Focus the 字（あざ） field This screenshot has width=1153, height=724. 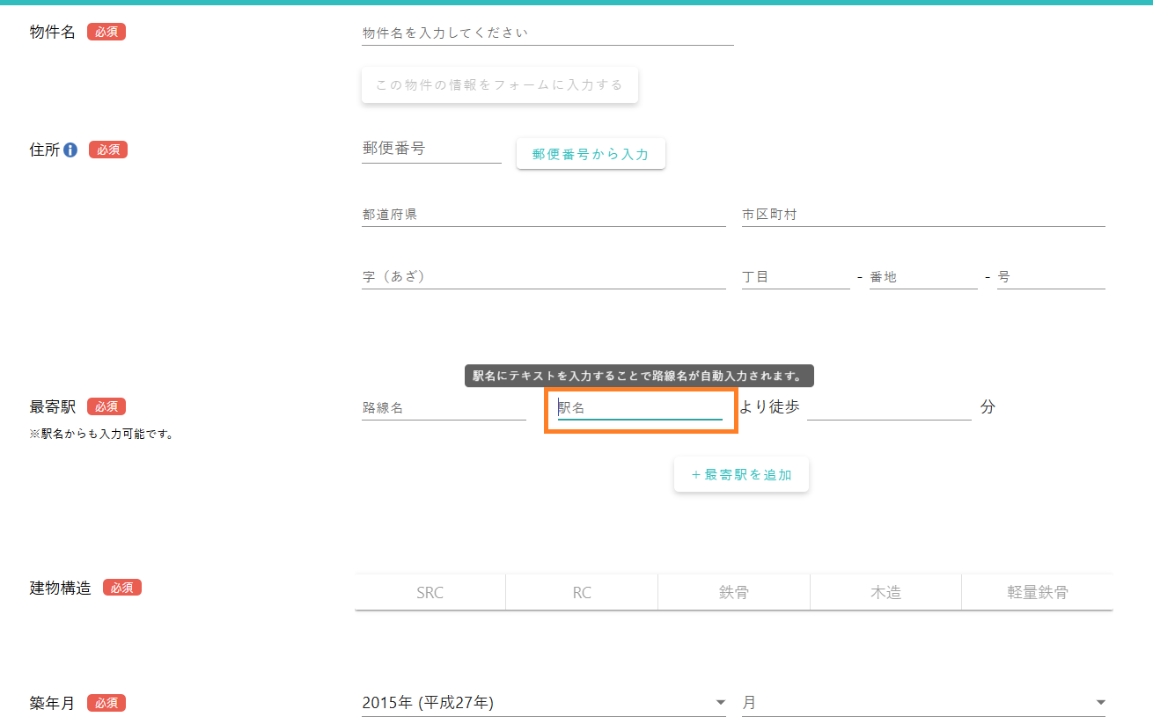[x=543, y=277]
